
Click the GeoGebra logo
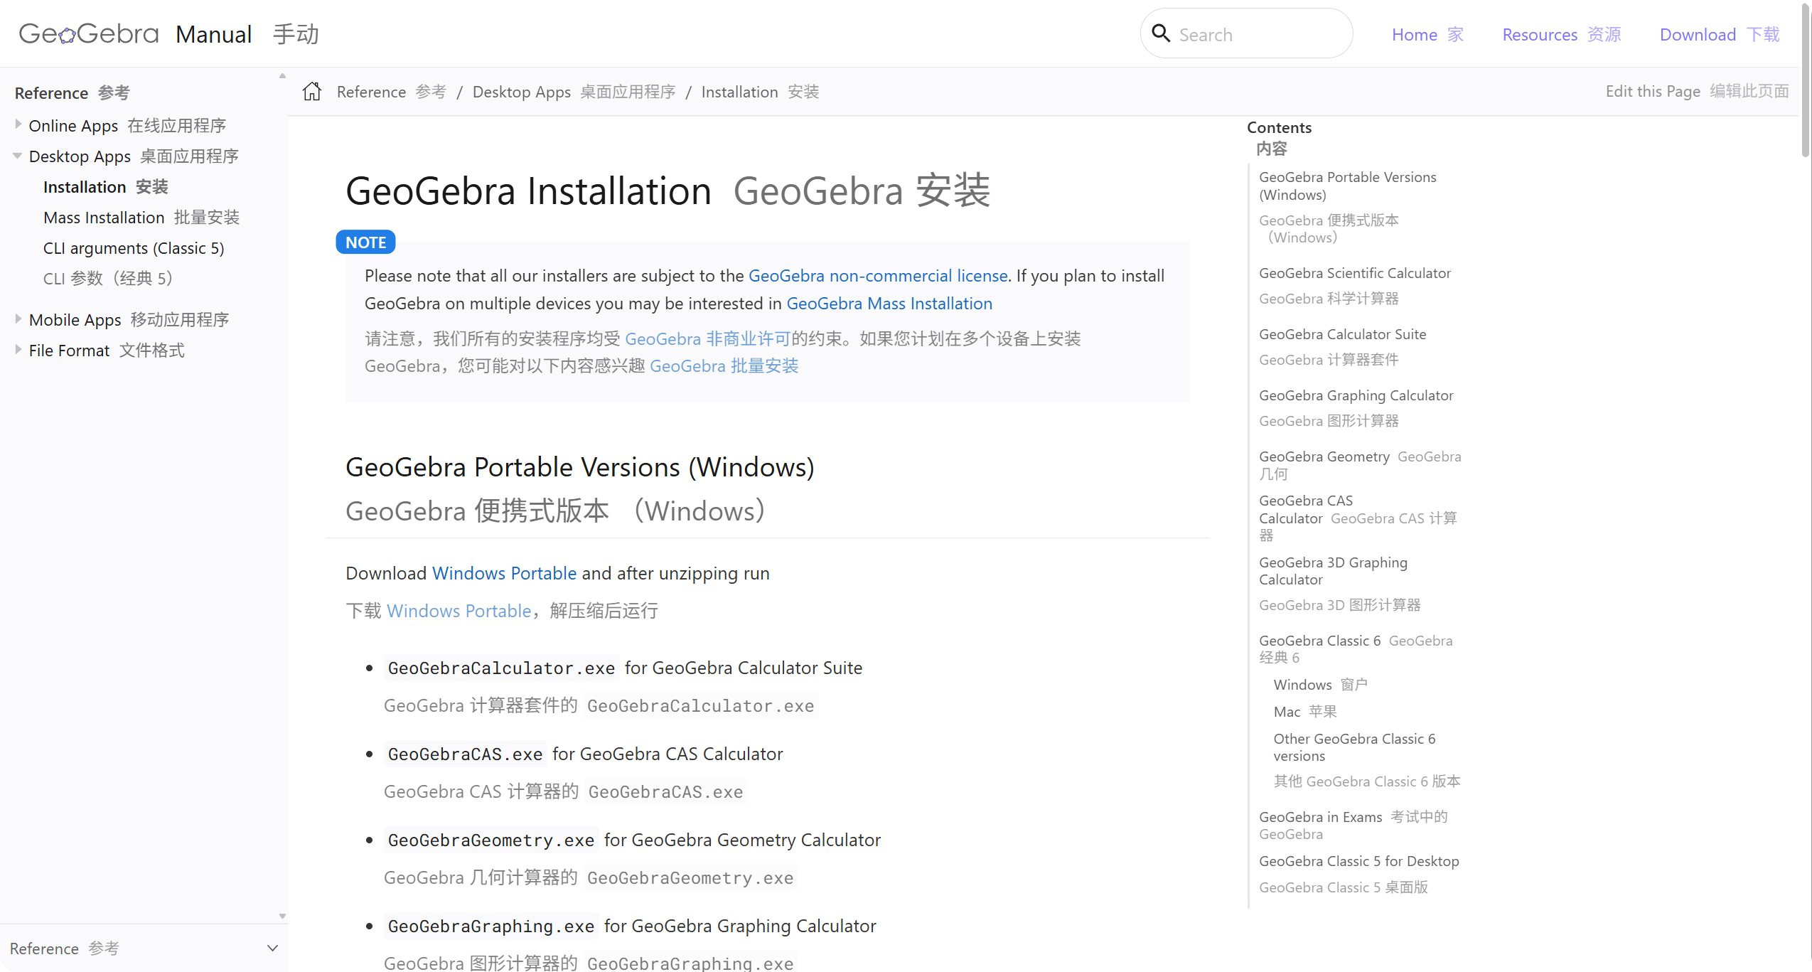coord(89,33)
